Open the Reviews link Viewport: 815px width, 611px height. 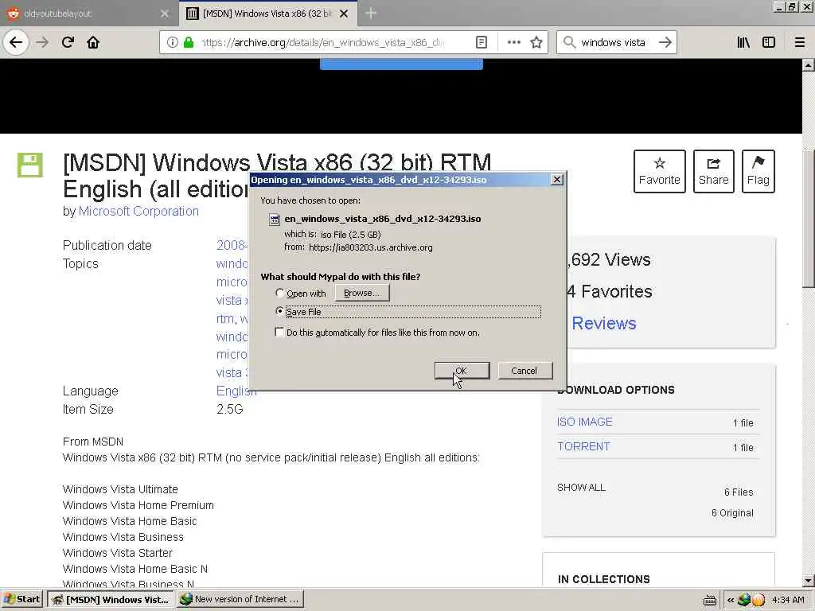coord(604,323)
